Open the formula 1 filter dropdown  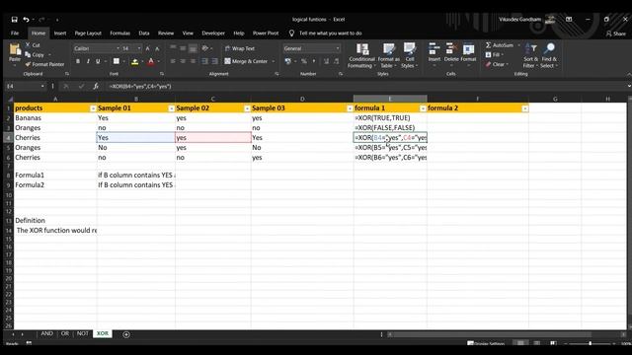pos(423,108)
